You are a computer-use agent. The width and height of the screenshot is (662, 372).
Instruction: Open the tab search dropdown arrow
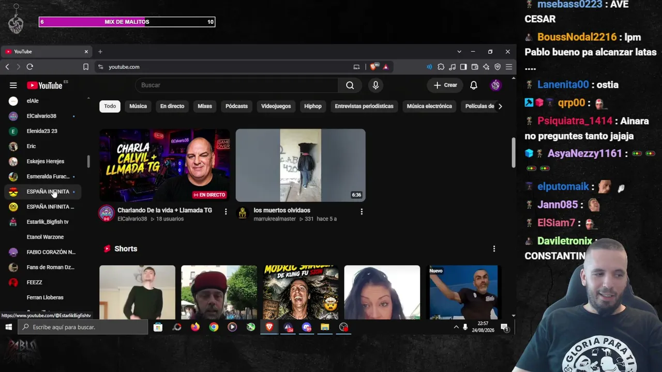point(459,52)
